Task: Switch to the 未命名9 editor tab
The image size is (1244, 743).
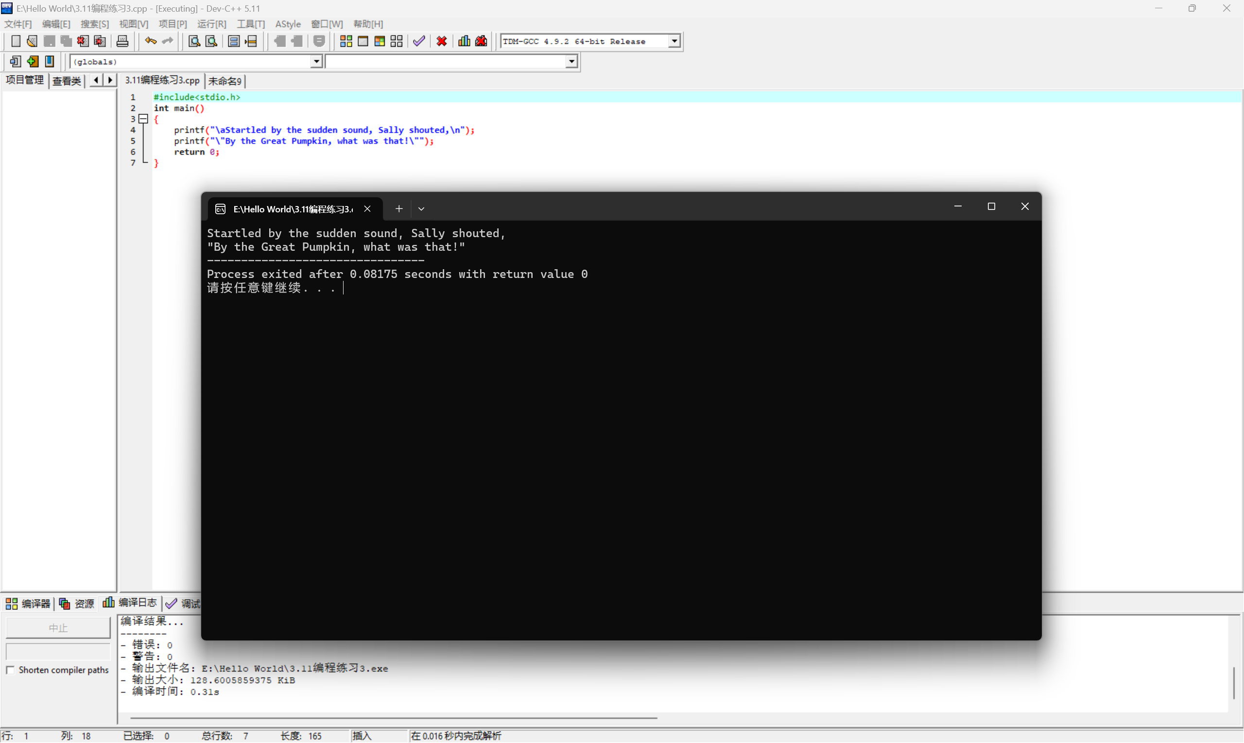Action: pyautogui.click(x=225, y=81)
